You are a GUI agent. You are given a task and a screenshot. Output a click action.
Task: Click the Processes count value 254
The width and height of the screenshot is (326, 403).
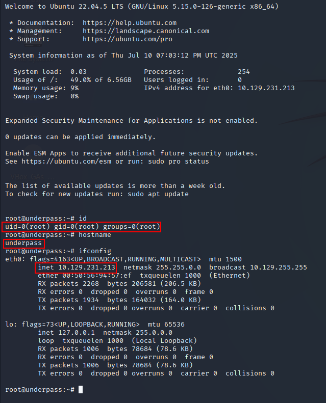pos(244,72)
